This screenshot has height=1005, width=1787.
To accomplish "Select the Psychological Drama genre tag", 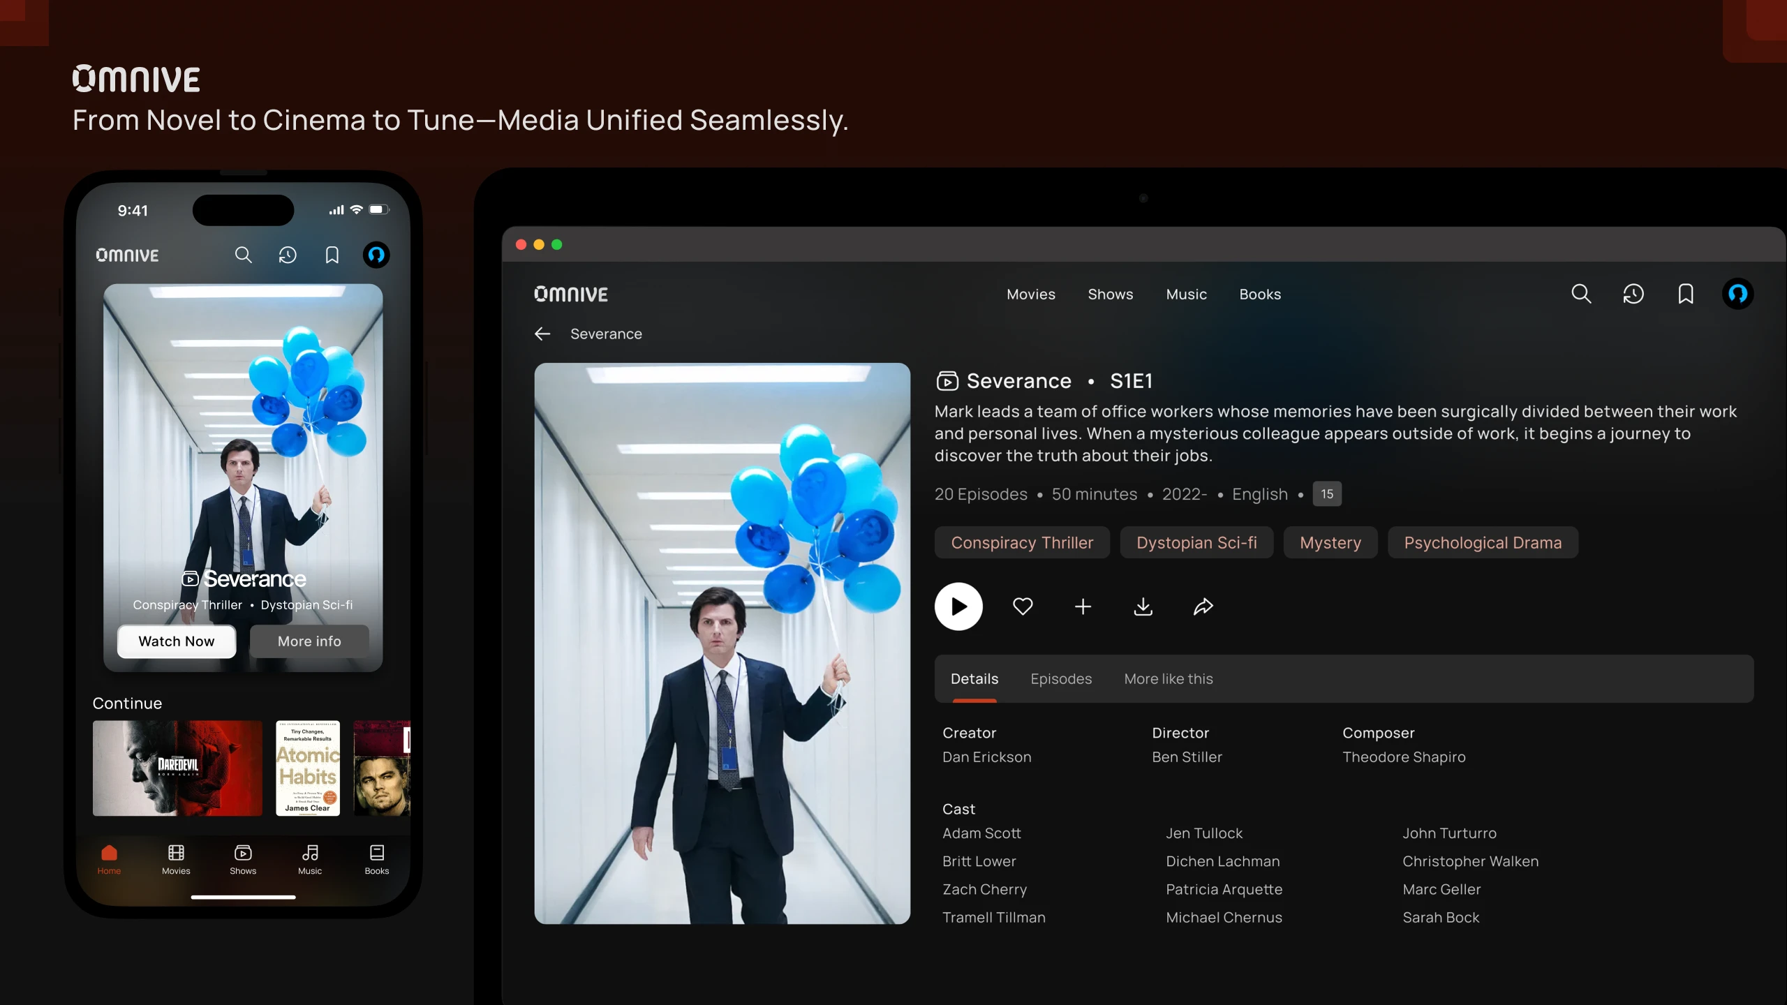I will point(1483,542).
